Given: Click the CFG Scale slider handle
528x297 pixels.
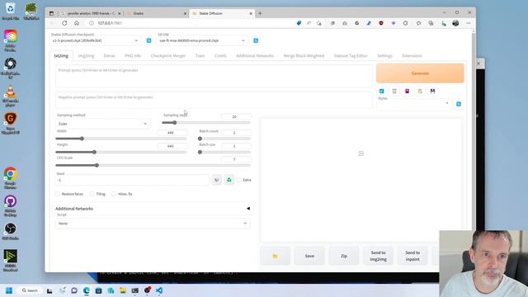Looking at the screenshot, I should tap(97, 165).
